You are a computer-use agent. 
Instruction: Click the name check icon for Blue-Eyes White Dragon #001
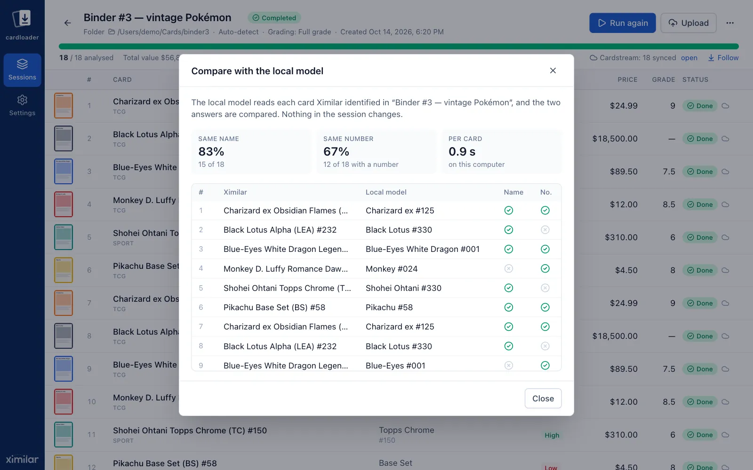(x=509, y=249)
